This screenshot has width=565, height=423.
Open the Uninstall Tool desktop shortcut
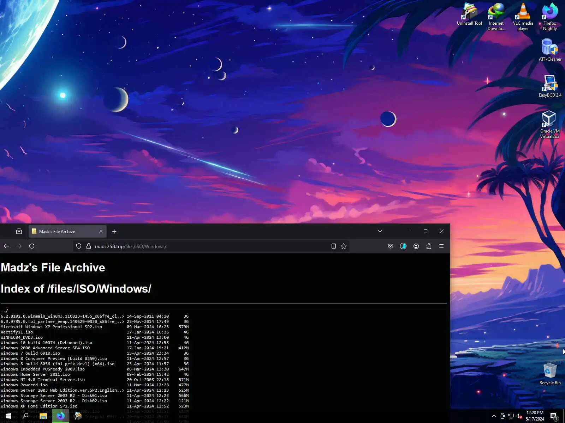point(469,14)
